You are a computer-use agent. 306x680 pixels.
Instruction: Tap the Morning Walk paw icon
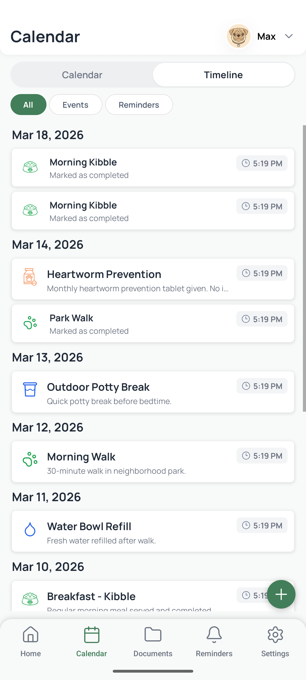[x=30, y=459]
